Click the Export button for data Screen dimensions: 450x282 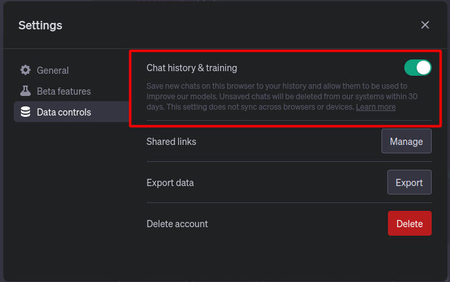[x=410, y=182]
